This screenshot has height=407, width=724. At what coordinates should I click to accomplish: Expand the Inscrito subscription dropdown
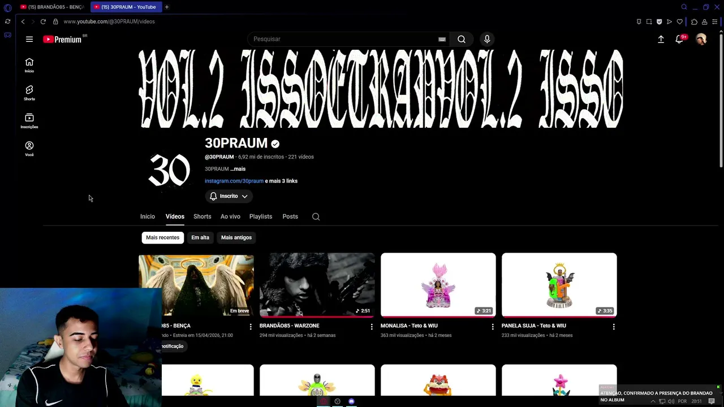(230, 196)
